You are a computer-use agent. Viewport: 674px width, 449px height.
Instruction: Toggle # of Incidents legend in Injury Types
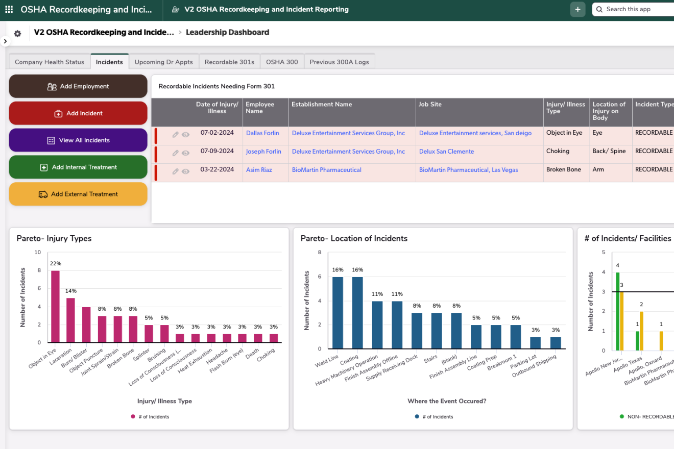150,417
